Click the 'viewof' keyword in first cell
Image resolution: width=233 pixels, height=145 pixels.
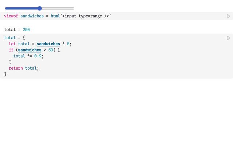click(x=11, y=16)
